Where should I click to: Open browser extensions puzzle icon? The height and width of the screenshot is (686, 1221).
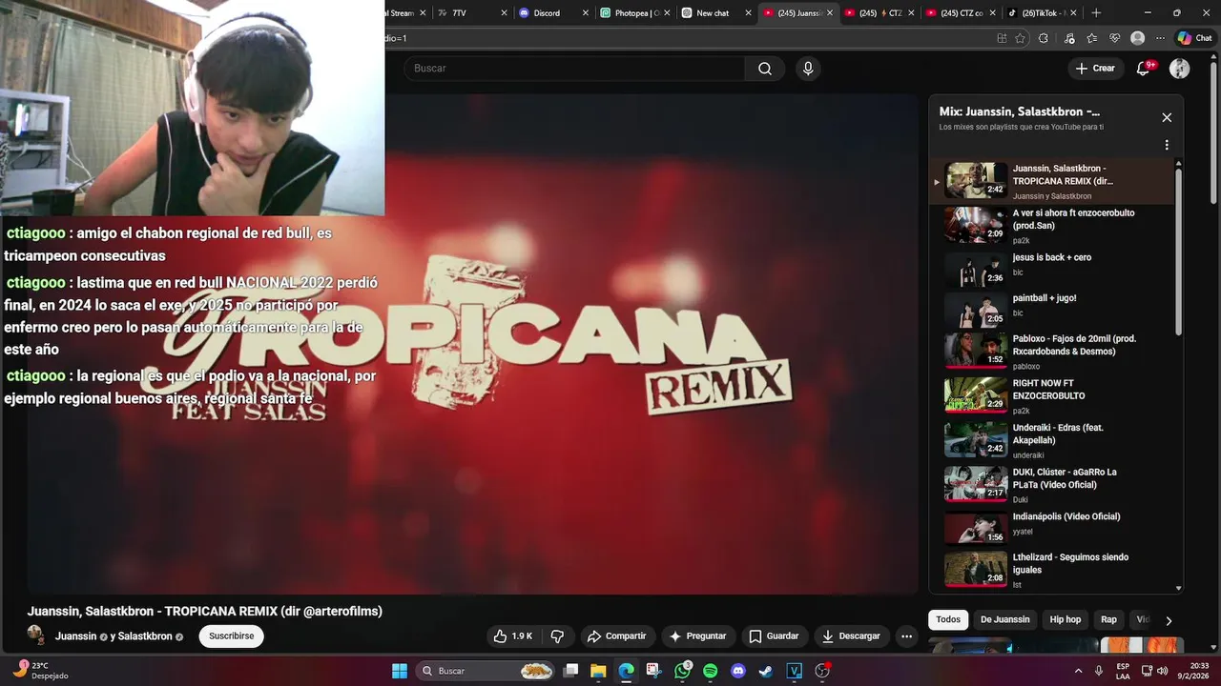pos(1044,38)
